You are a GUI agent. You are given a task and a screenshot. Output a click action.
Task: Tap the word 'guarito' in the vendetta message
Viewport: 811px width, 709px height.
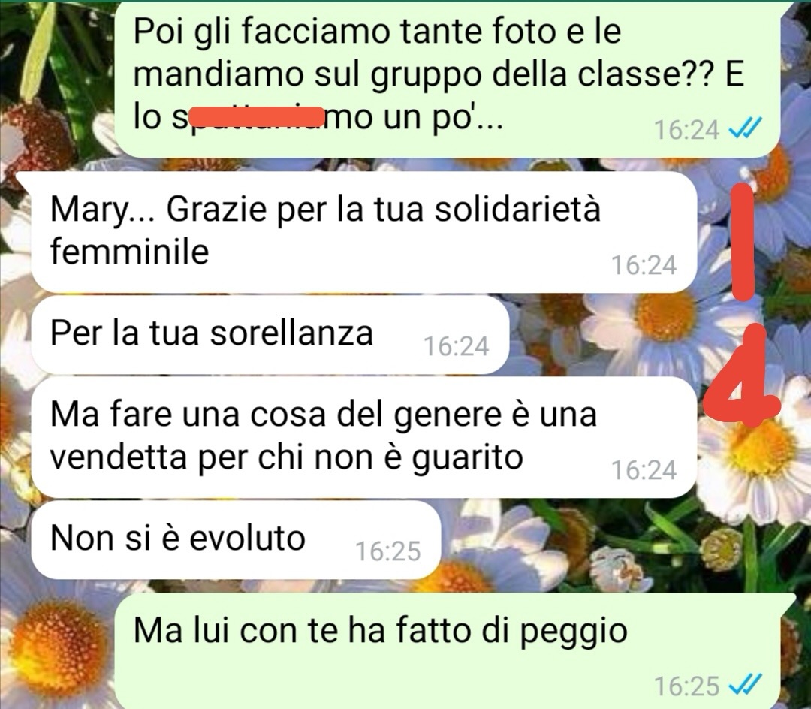pyautogui.click(x=467, y=458)
